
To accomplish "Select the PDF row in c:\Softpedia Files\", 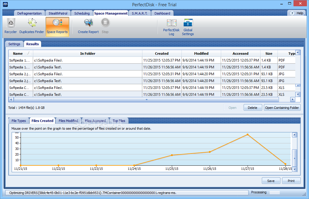I will tap(152, 60).
